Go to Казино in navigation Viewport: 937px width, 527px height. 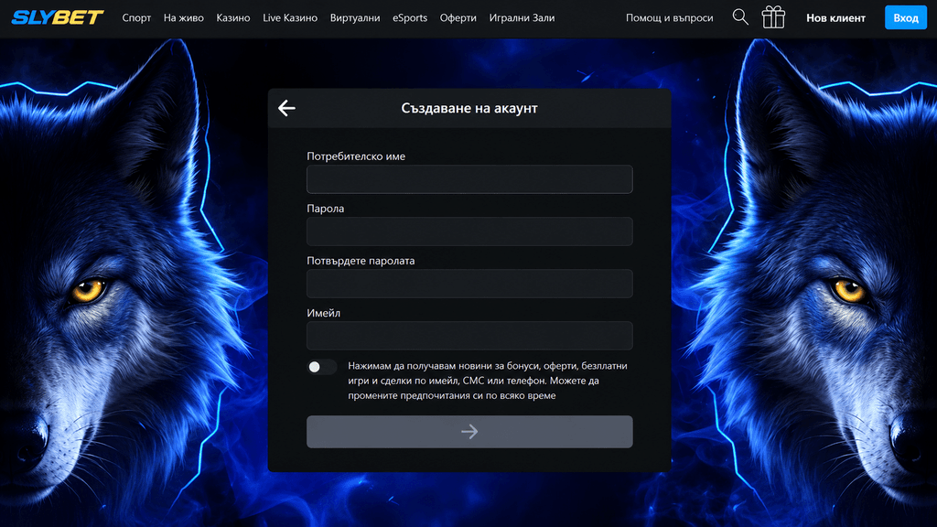coord(233,18)
